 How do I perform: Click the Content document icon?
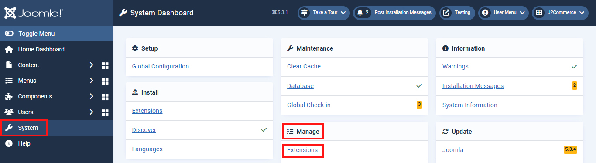coord(9,65)
